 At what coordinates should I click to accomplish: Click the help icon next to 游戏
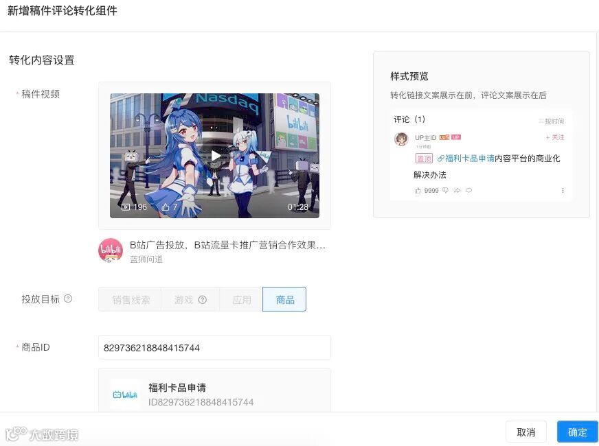coord(203,300)
